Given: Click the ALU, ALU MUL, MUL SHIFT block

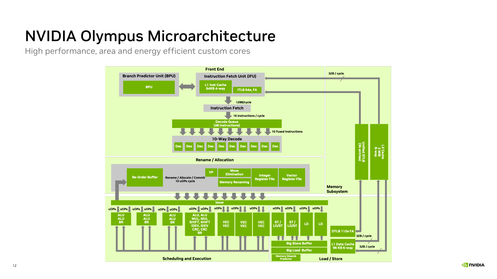Looking at the screenshot, I should tap(200, 224).
